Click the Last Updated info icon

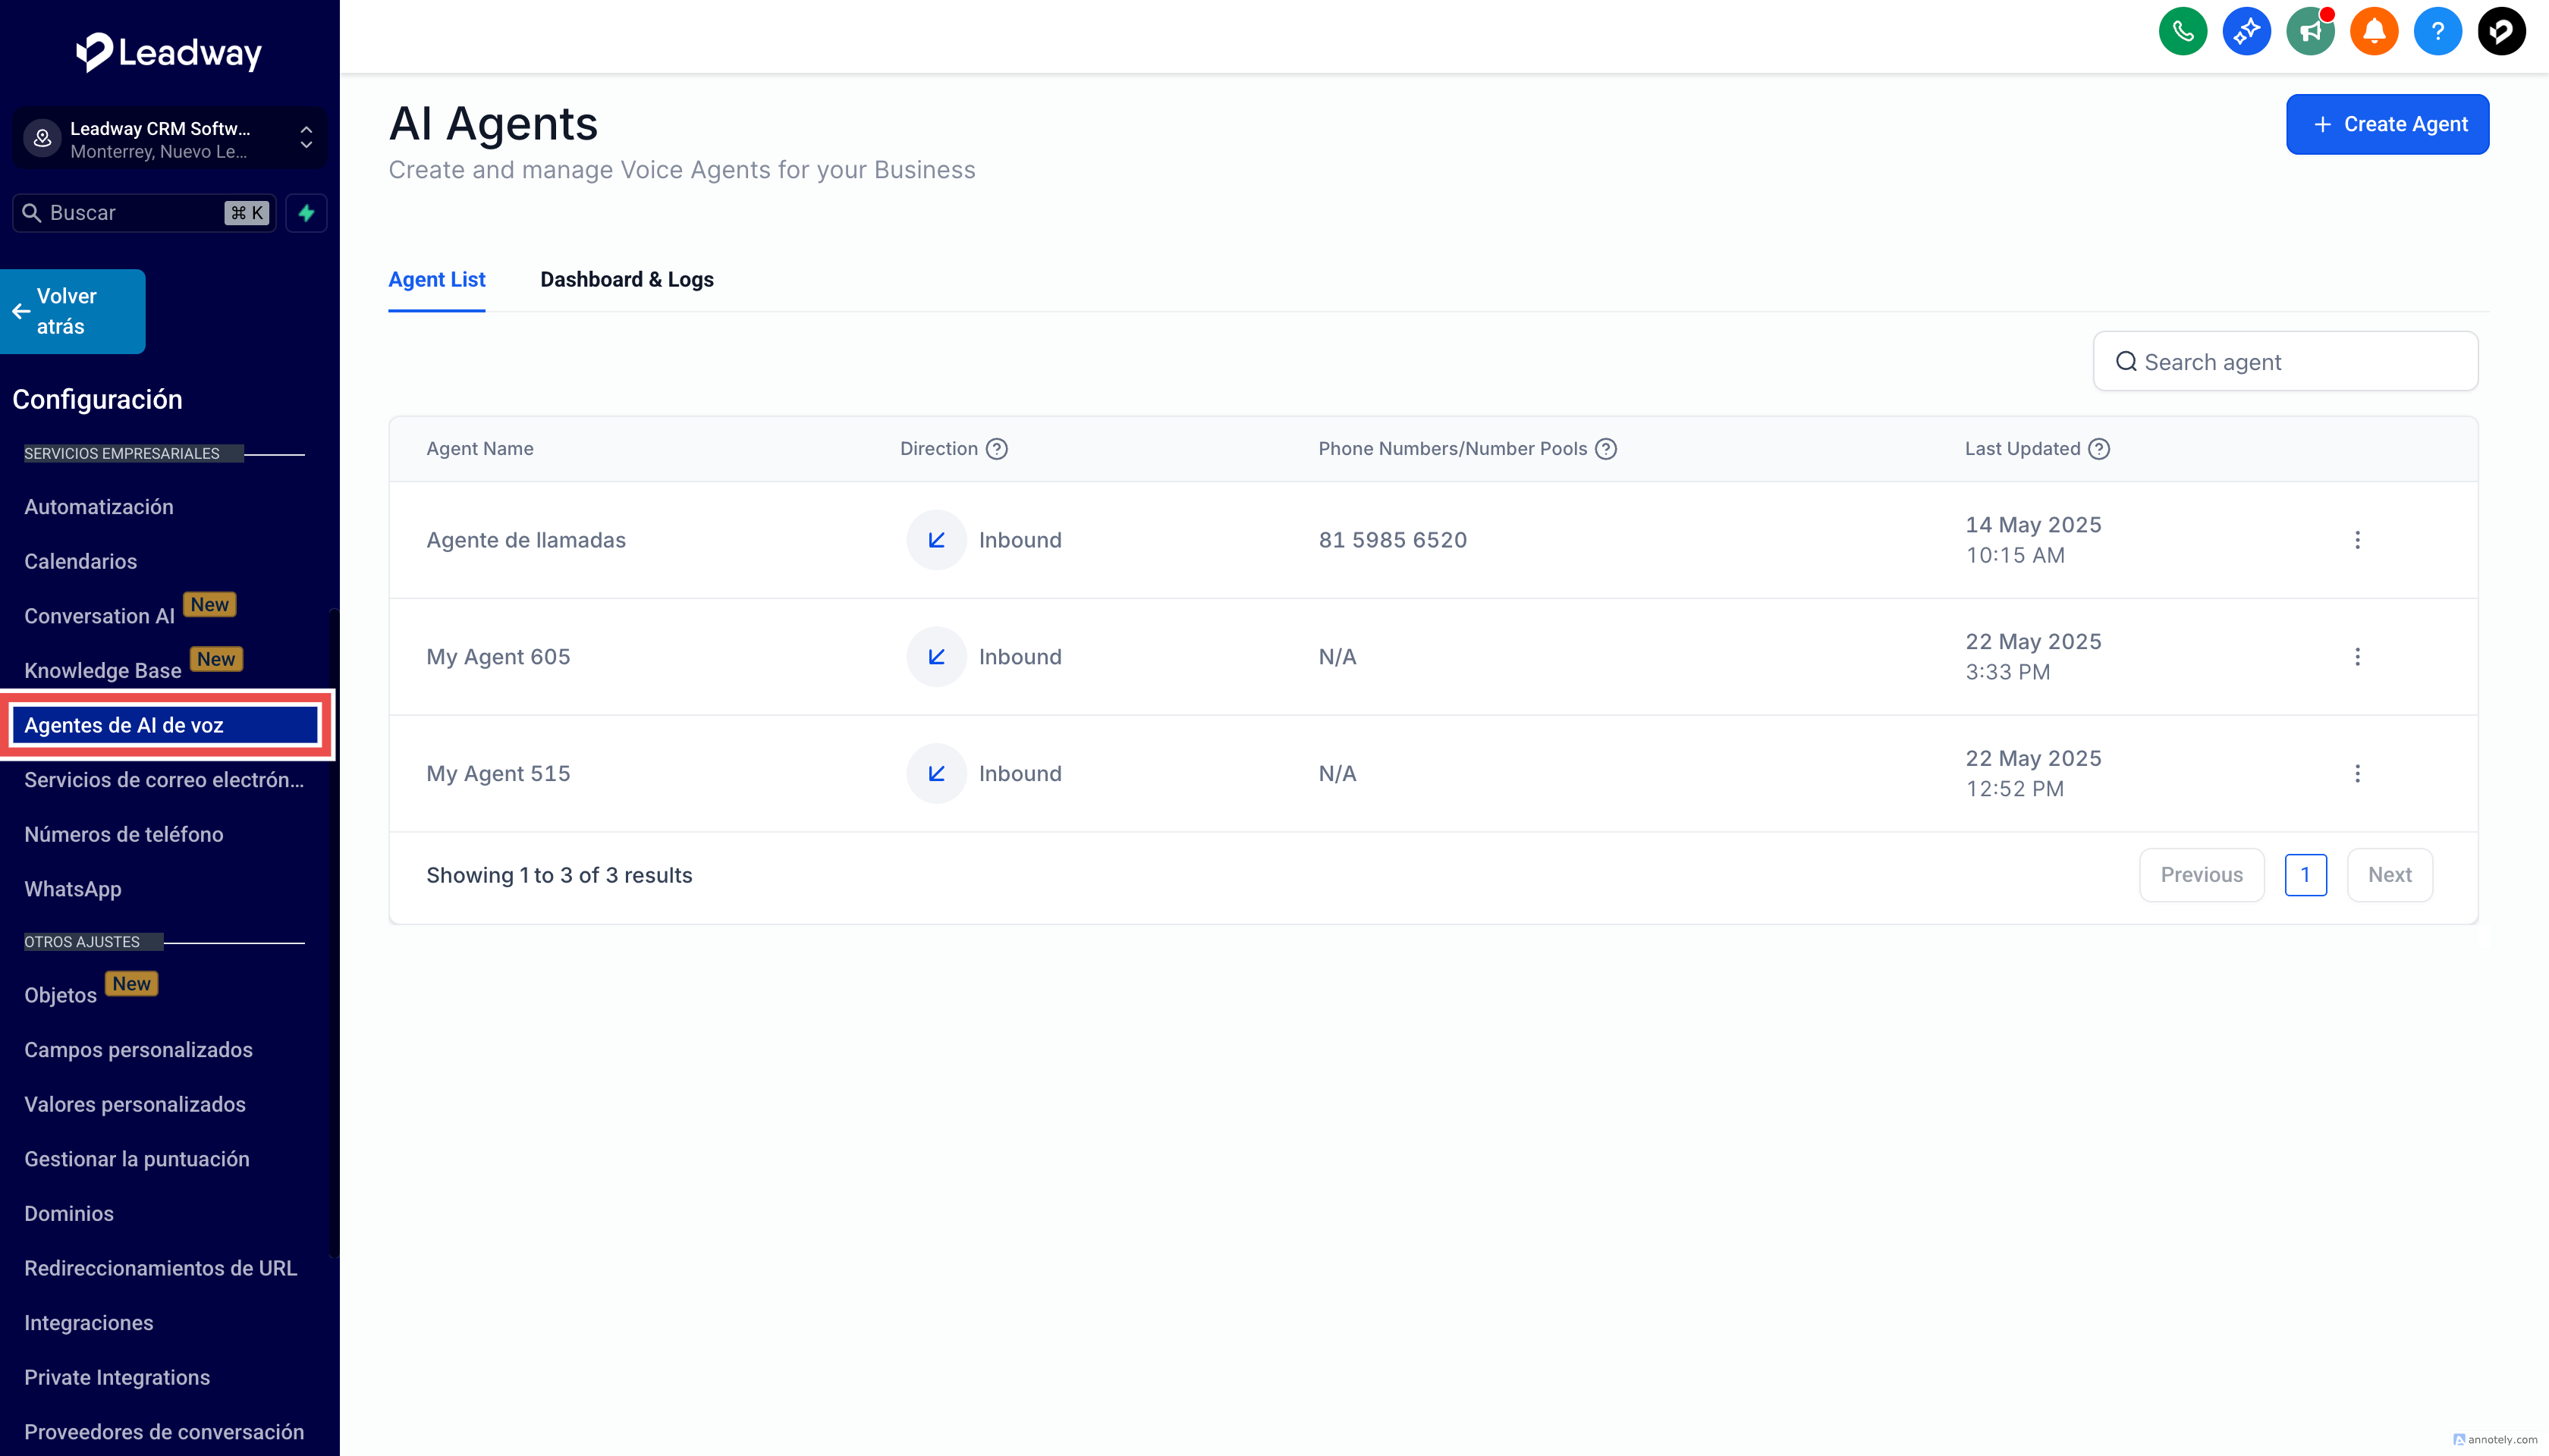click(x=2099, y=449)
